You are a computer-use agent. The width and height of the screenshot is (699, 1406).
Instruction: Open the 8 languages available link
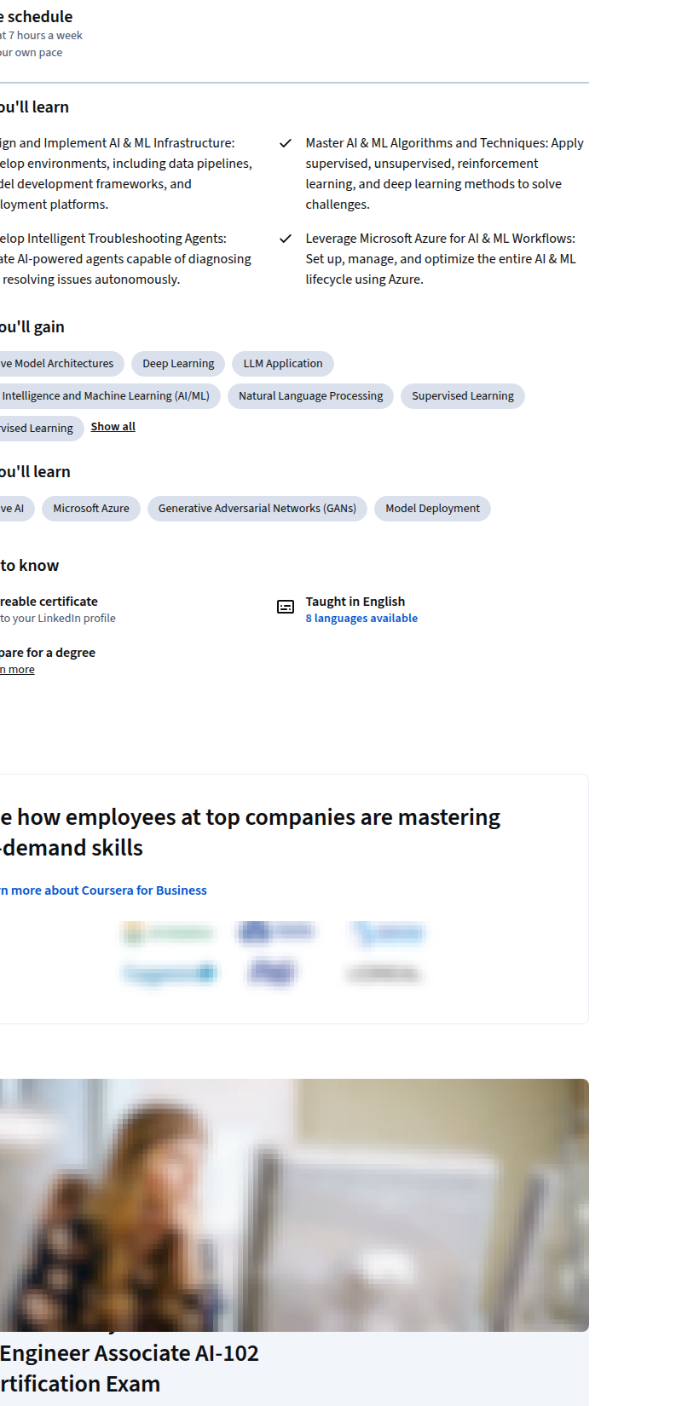coord(361,619)
